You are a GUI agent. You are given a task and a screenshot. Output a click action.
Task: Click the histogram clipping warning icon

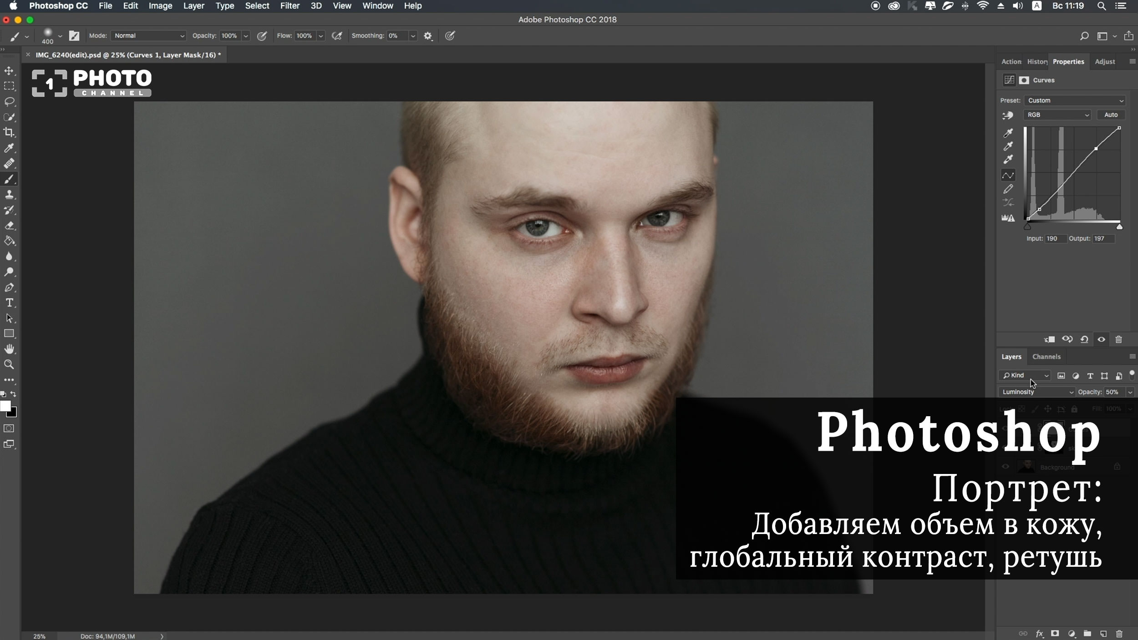click(1008, 218)
